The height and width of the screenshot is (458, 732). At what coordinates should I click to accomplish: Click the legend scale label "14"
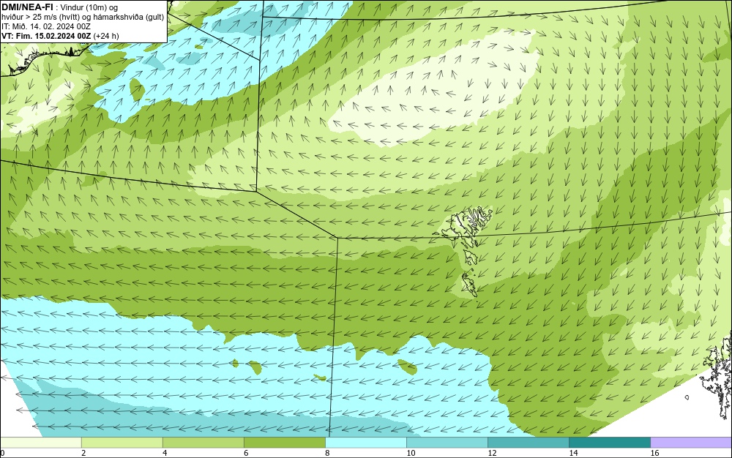coord(573,453)
